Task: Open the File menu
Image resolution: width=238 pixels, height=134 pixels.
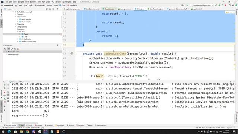Action: coord(7,2)
